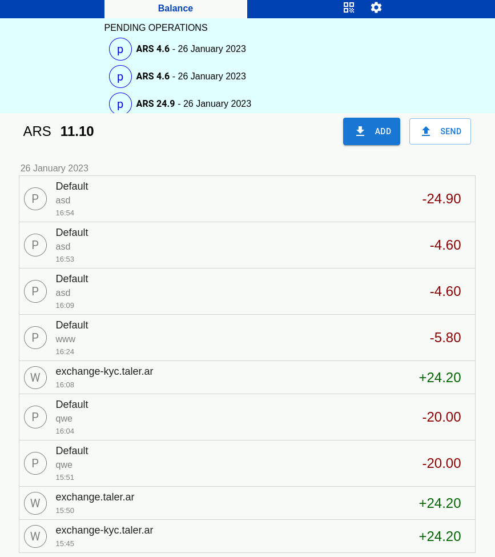The height and width of the screenshot is (557, 495).
Task: Click the P icon for the -24.90 payment
Action: click(35, 199)
